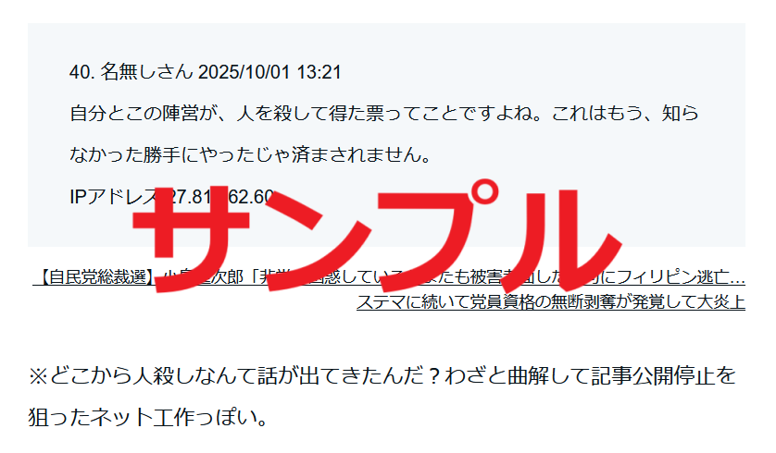Image resolution: width=776 pixels, height=453 pixels.
Task: Click the red プ watermark character
Action: 438,235
